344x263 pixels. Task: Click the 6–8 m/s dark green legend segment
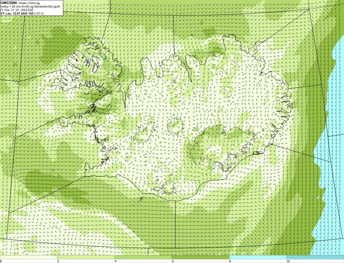click(200, 257)
